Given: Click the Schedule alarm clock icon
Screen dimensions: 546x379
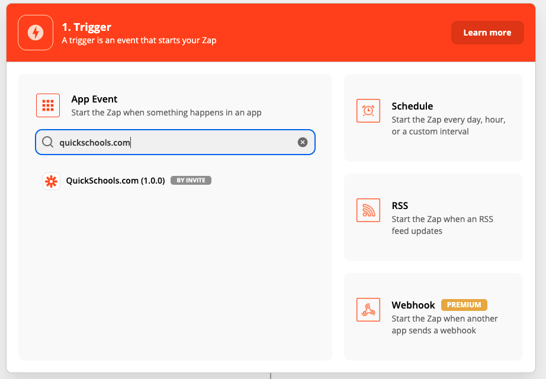Looking at the screenshot, I should click(x=368, y=111).
